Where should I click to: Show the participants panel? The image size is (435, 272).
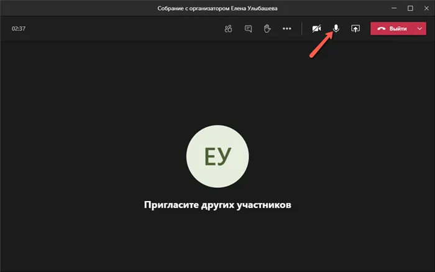point(228,29)
